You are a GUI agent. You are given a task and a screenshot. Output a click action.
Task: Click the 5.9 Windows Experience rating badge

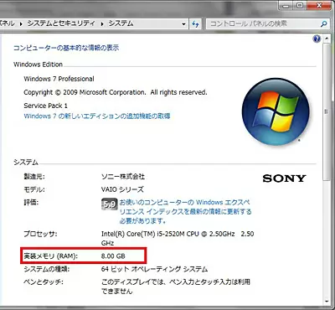[x=109, y=204]
